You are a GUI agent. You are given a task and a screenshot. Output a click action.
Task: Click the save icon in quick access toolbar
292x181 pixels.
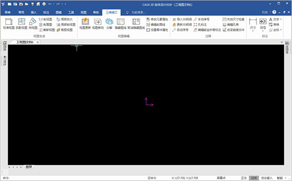[33, 4]
